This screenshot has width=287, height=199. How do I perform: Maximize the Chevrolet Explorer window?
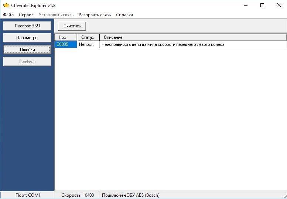[x=262, y=5]
